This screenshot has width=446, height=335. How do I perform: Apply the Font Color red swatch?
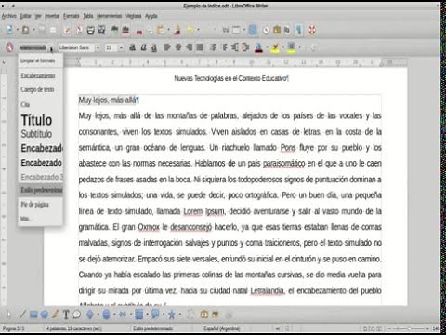pos(258,47)
